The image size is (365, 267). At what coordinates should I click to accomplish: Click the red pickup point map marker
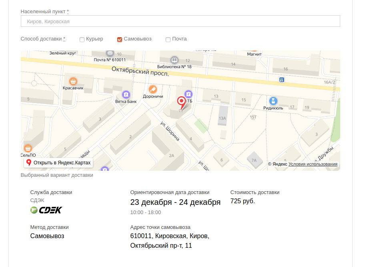182,101
